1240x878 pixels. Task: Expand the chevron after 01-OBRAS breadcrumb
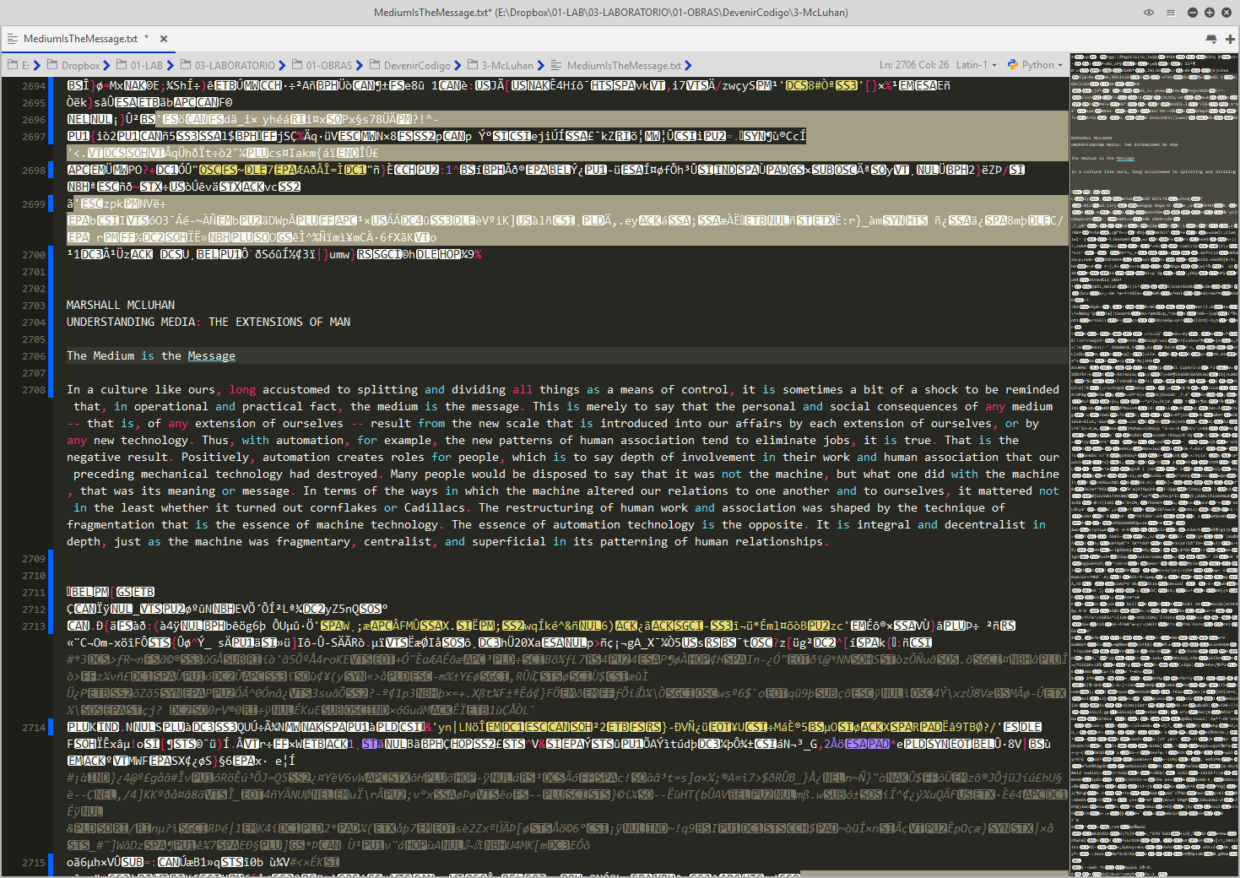360,65
